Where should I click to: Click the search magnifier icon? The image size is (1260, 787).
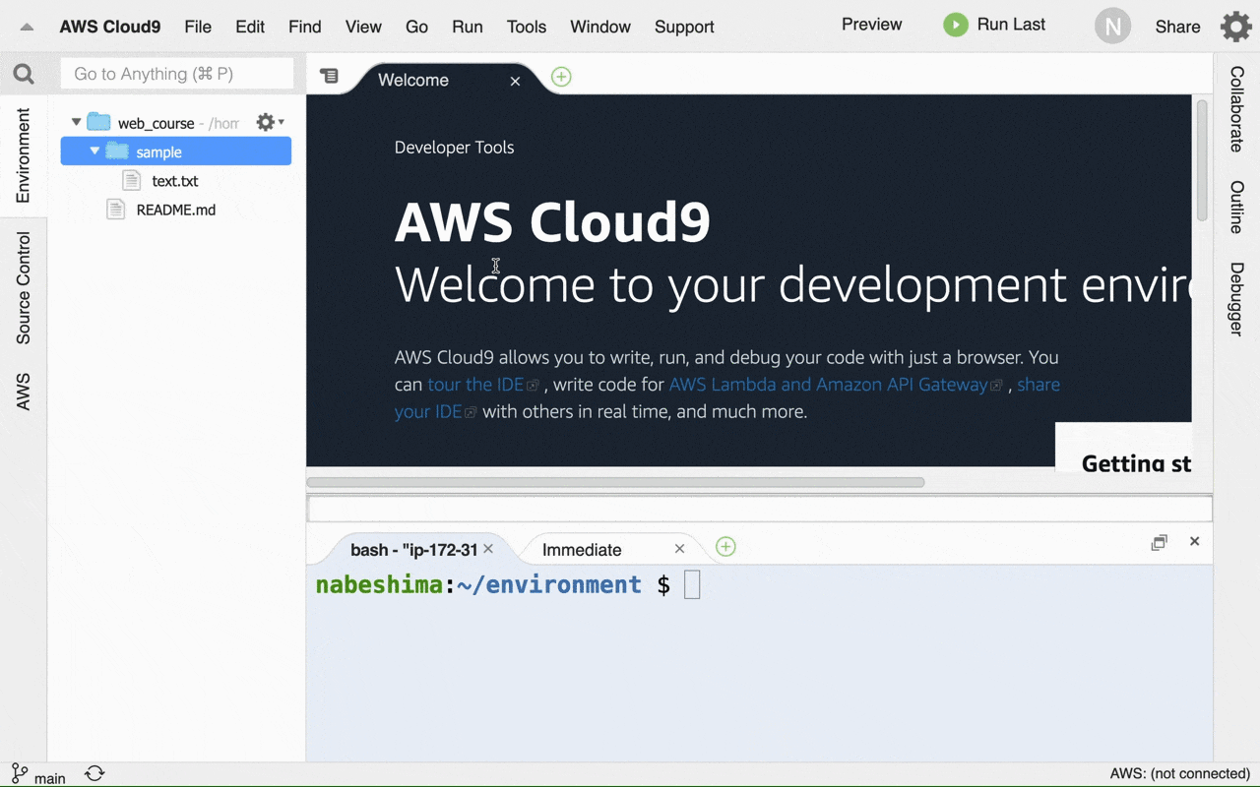tap(24, 74)
